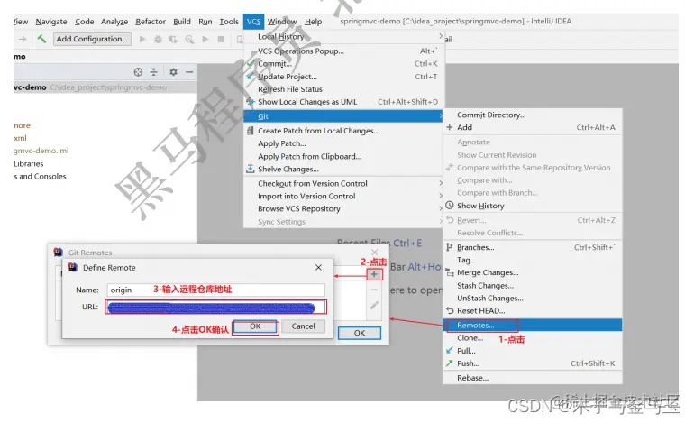The width and height of the screenshot is (694, 423).
Task: Click the URL field in Define Remote
Action: click(215, 307)
